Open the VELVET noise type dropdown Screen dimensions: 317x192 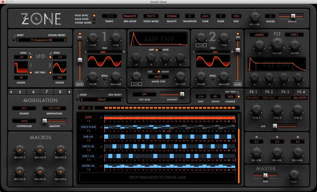158,77
